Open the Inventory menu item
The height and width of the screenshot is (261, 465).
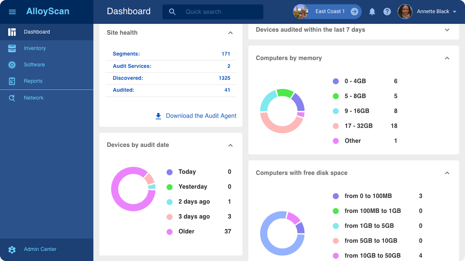click(35, 48)
